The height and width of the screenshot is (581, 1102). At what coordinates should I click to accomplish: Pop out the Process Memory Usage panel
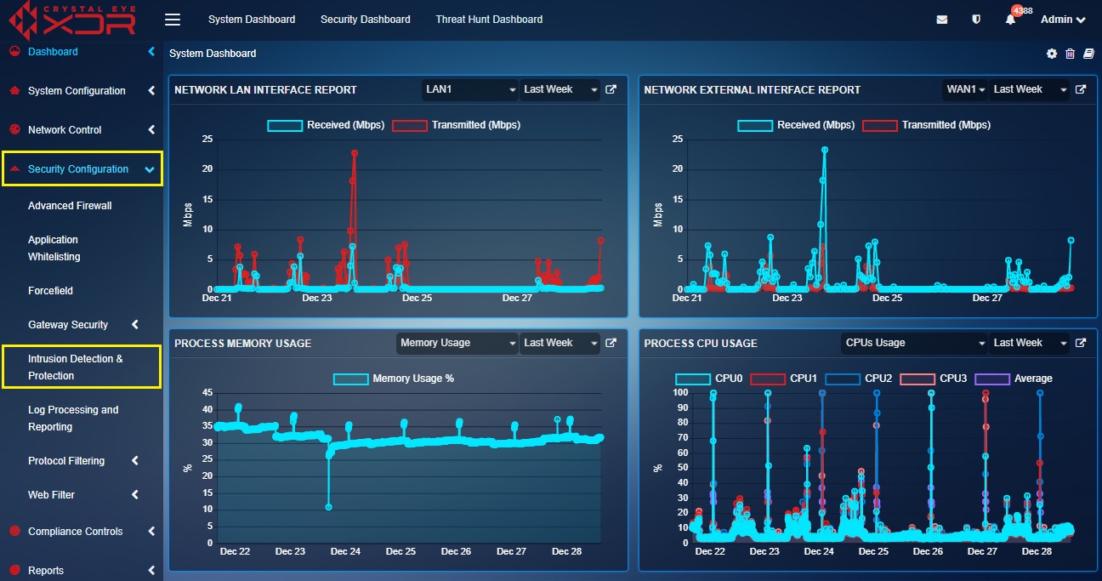(611, 343)
